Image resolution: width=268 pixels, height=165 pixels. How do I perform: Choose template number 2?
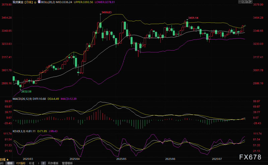(x=44, y=163)
